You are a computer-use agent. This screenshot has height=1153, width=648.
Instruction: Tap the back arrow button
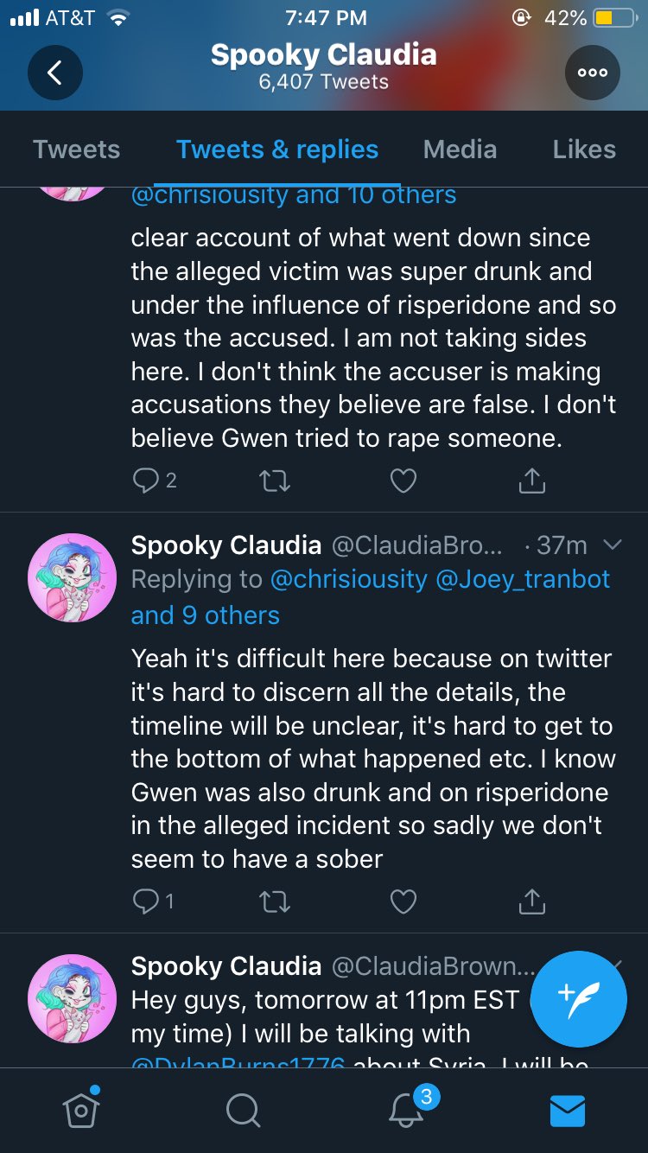54,73
